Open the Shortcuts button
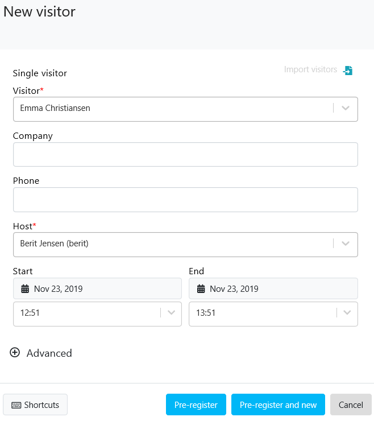This screenshot has height=421, width=374. 35,405
